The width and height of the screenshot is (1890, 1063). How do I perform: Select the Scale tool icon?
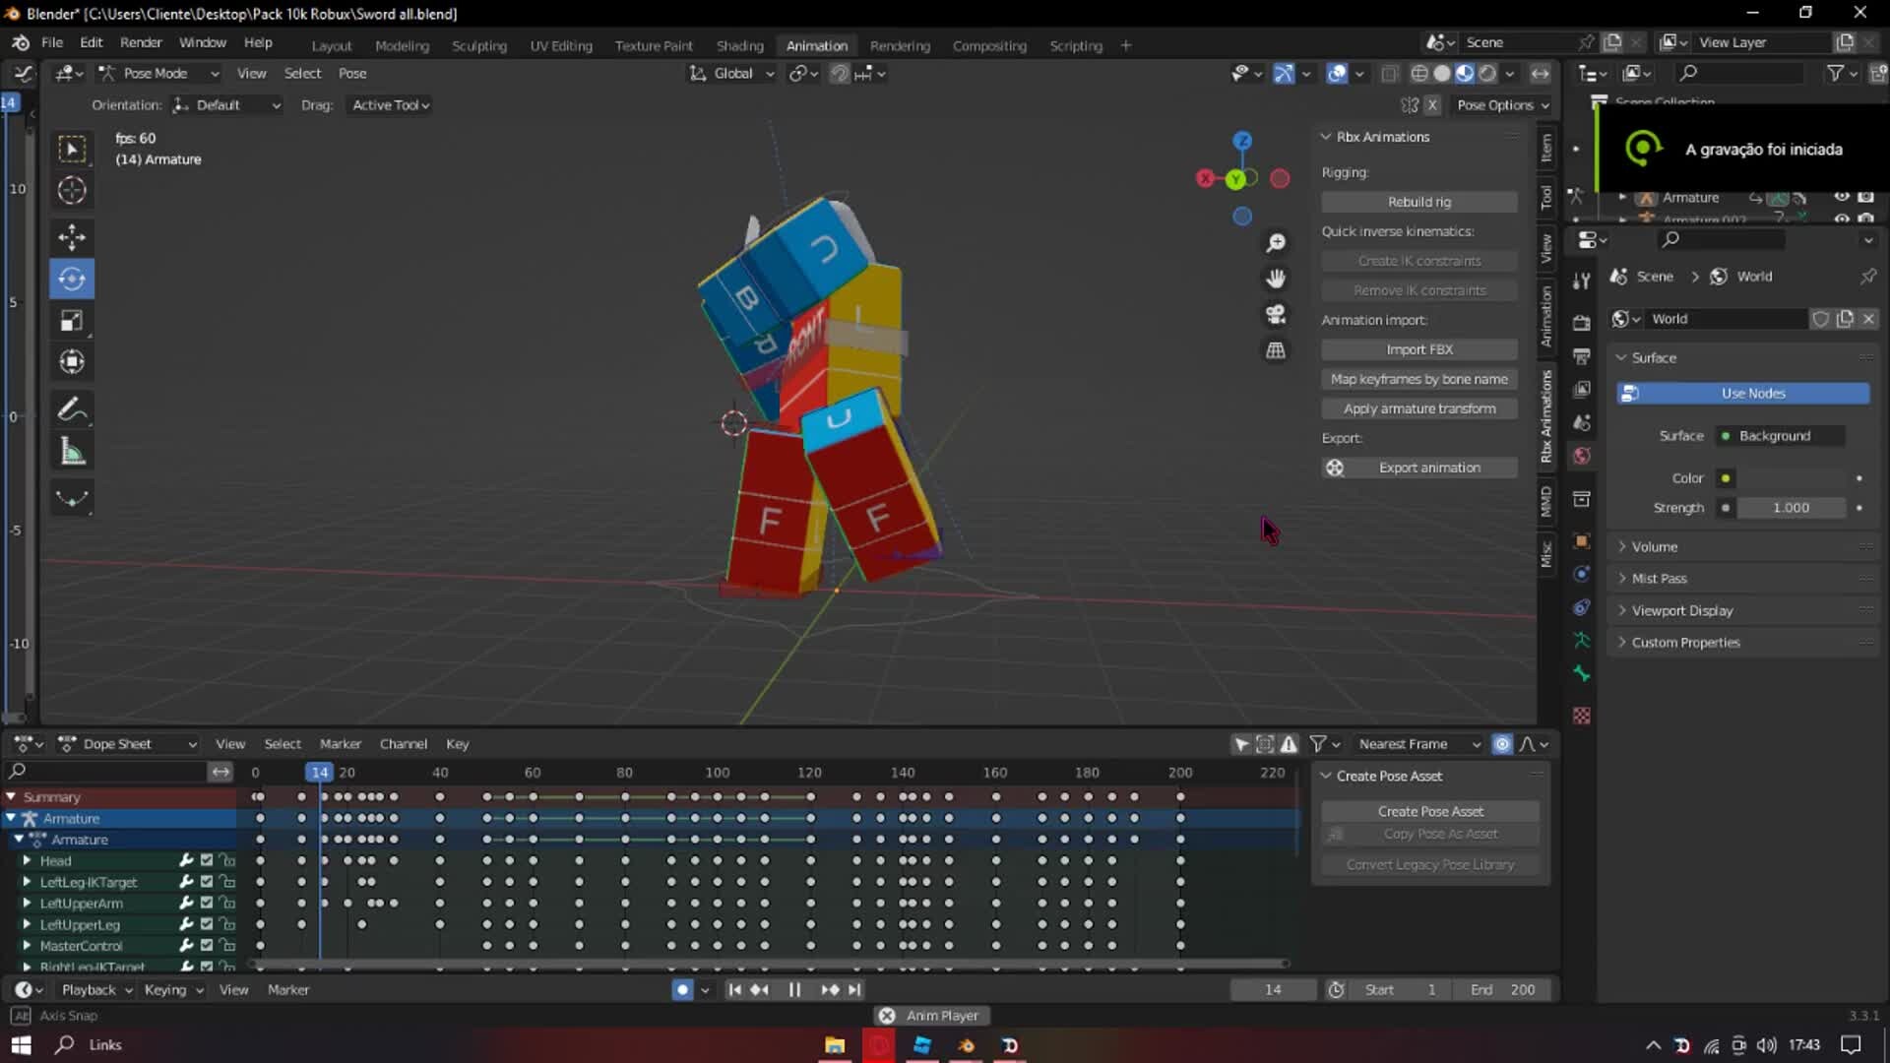(x=71, y=321)
